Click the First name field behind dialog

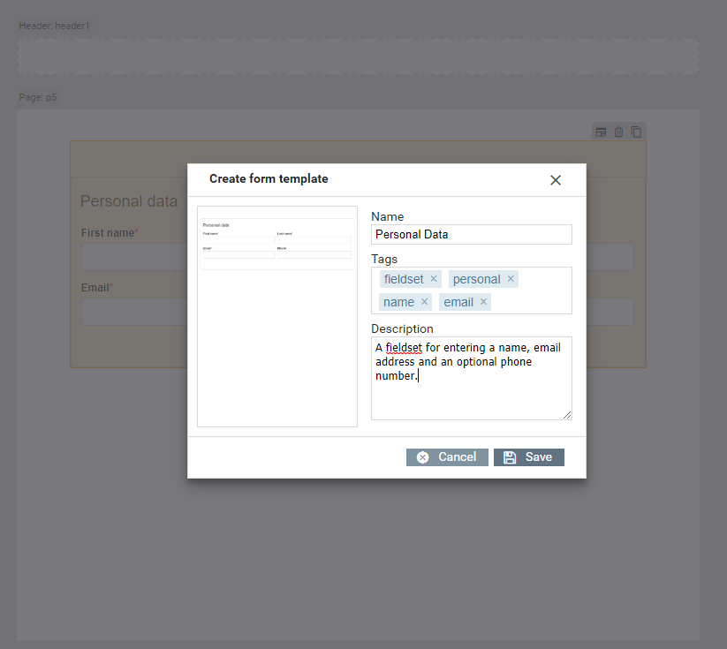133,257
